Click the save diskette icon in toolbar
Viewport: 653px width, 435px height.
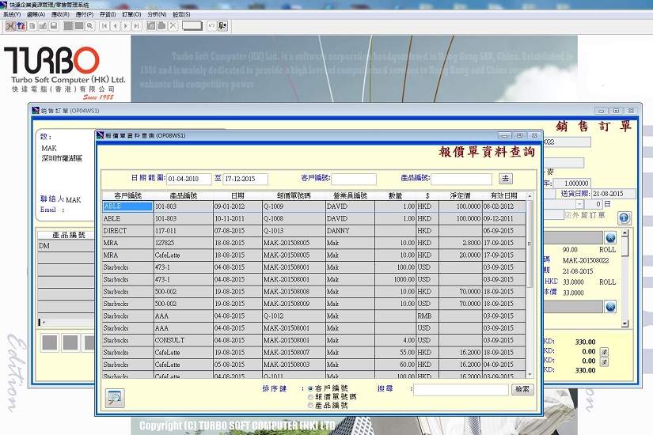pos(53,25)
